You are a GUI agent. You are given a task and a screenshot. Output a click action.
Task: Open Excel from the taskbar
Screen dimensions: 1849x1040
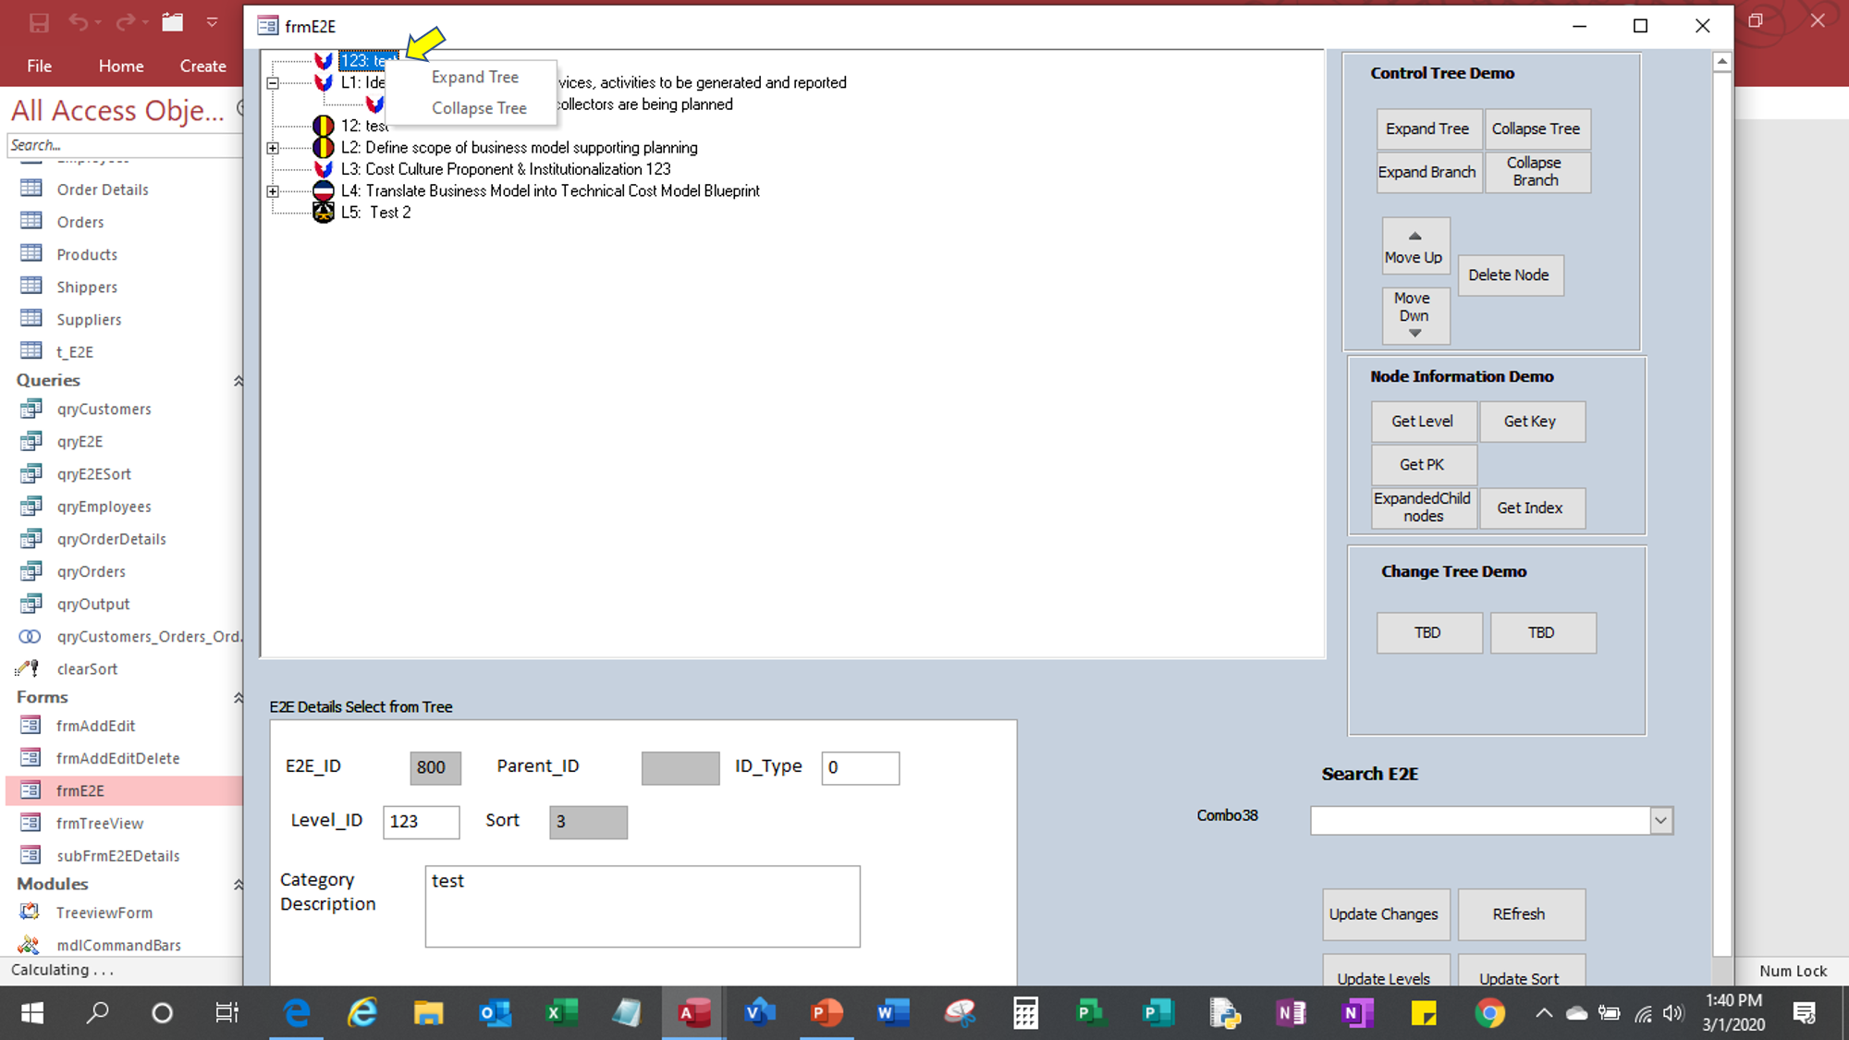[x=561, y=1013]
